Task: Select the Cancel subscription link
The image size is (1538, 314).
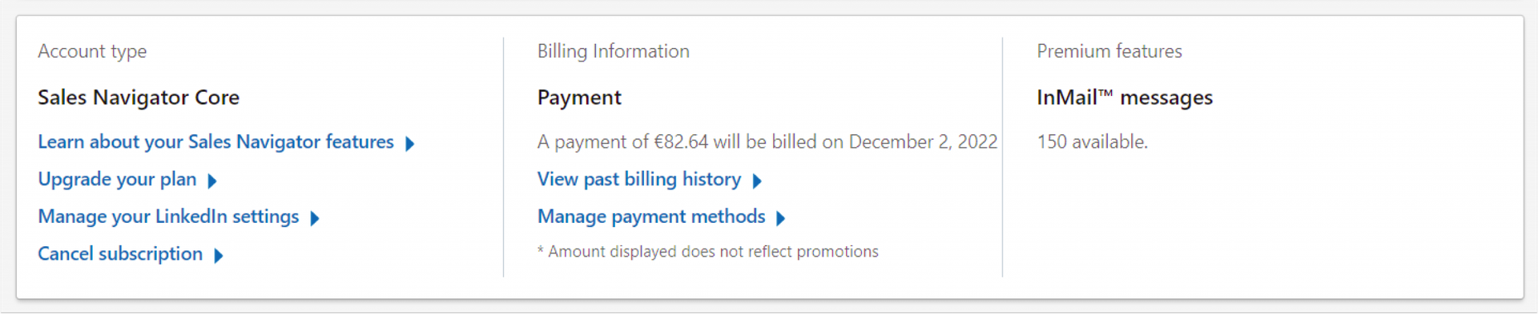Action: coord(120,254)
